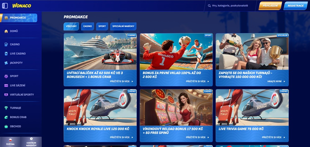Select the Speciální Nabídky filter tab
The image size is (310, 147).
click(123, 26)
